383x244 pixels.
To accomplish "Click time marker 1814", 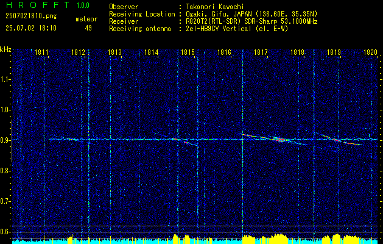I will (x=151, y=52).
